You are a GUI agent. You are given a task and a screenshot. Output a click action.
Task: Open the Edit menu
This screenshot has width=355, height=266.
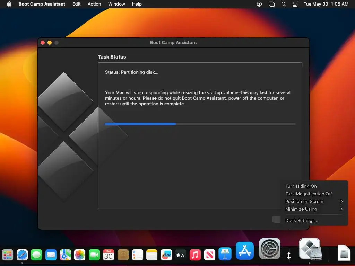(77, 4)
